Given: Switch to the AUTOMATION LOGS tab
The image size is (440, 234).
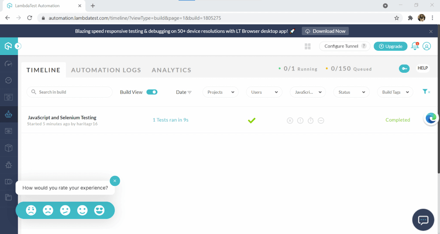Looking at the screenshot, I should click(x=106, y=70).
